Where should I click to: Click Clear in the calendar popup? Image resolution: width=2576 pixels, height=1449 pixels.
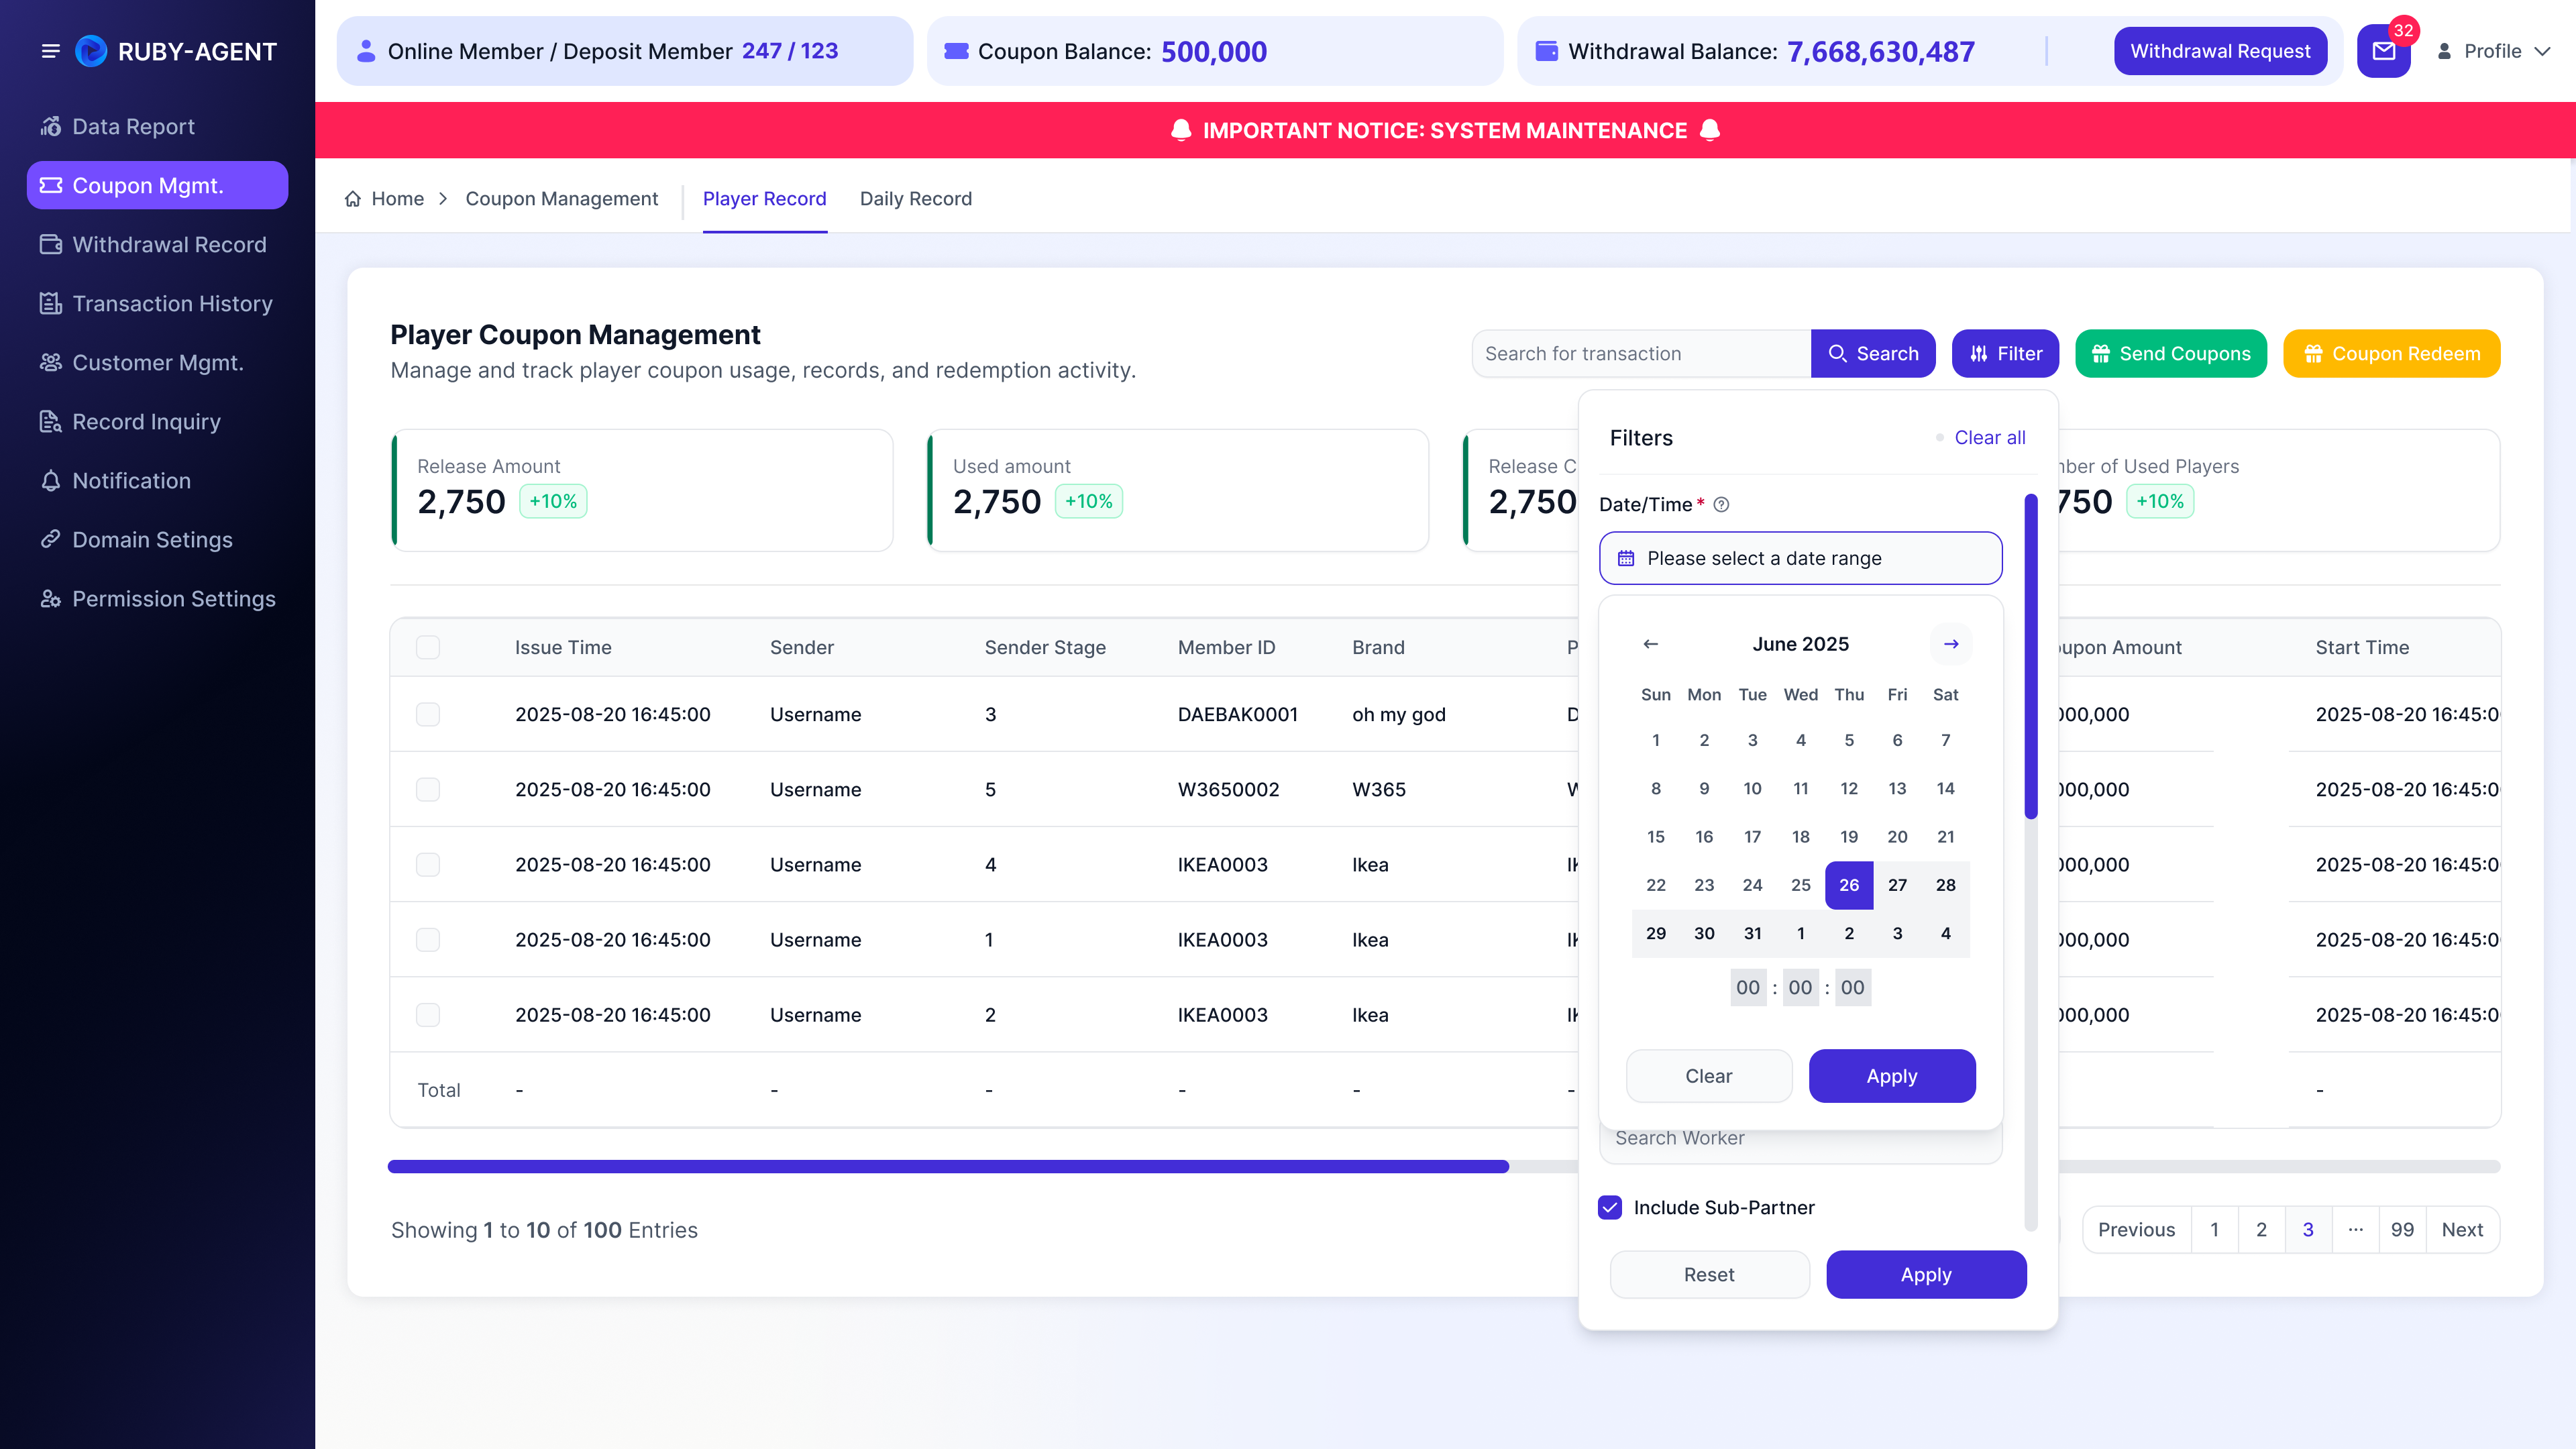point(1709,1076)
